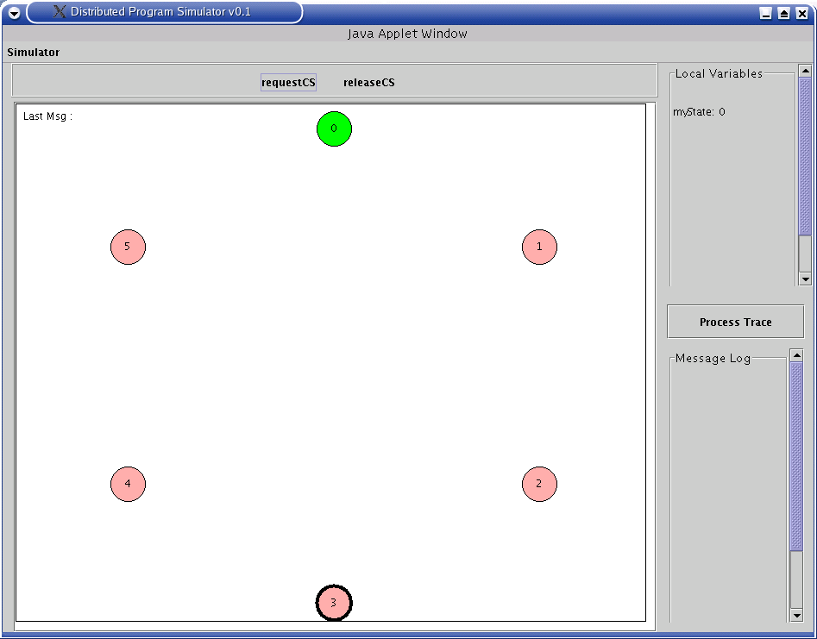Maximize the simulator window

pos(783,14)
